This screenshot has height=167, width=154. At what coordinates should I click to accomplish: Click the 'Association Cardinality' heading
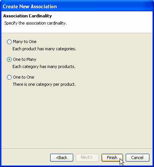pos(28,16)
